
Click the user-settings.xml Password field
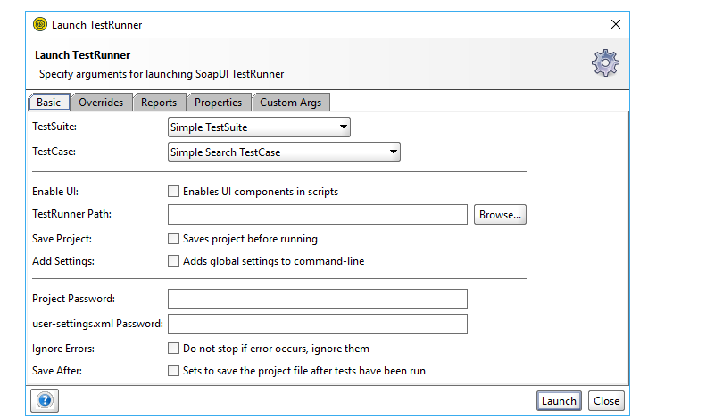point(318,325)
